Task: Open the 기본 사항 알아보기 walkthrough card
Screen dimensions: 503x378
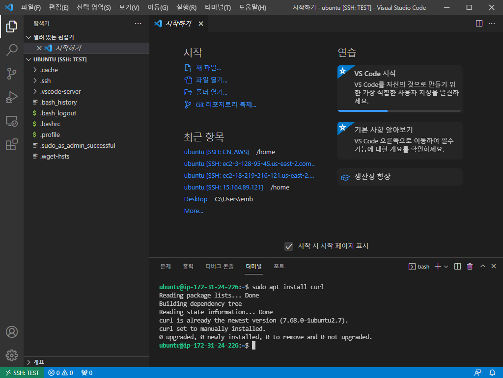Action: pyautogui.click(x=400, y=140)
